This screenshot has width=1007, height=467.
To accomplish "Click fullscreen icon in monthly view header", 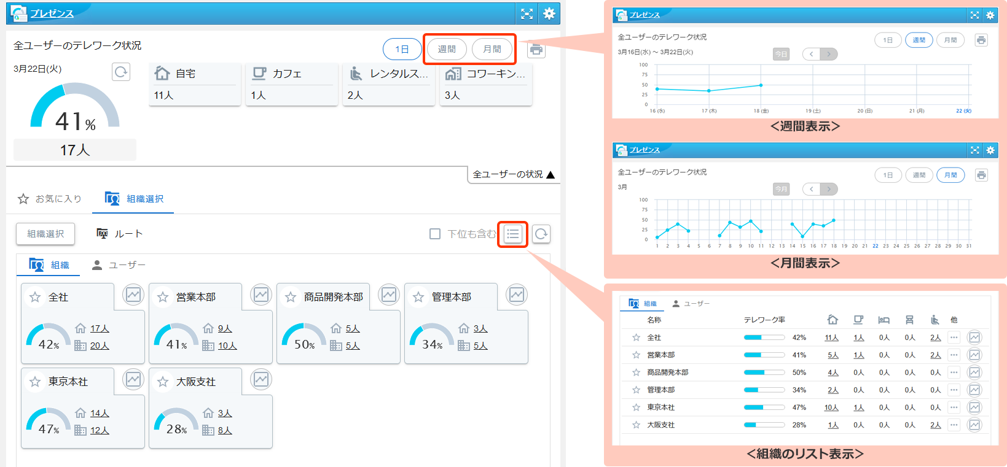I will point(974,150).
